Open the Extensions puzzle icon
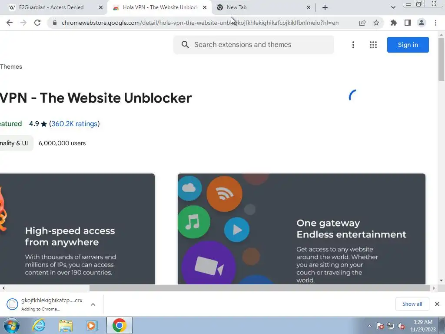The height and width of the screenshot is (334, 445). click(x=394, y=23)
